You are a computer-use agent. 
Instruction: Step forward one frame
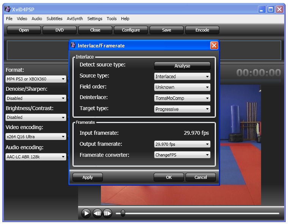click(x=107, y=213)
